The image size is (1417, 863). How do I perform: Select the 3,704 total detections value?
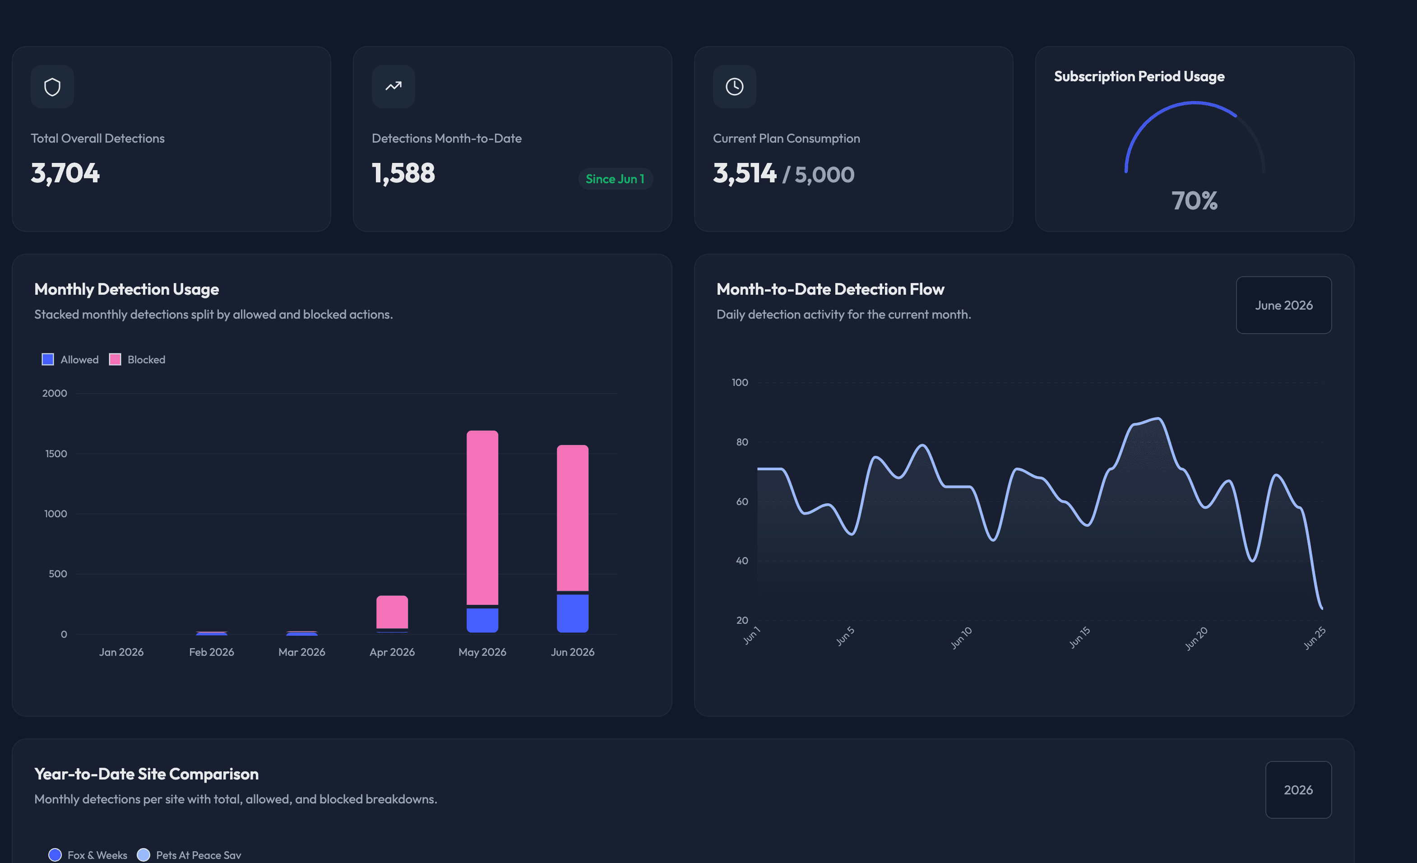[x=65, y=173]
